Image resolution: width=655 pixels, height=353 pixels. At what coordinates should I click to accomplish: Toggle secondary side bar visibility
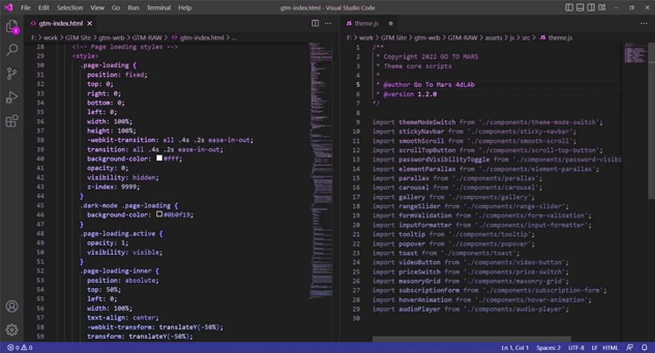click(x=591, y=8)
